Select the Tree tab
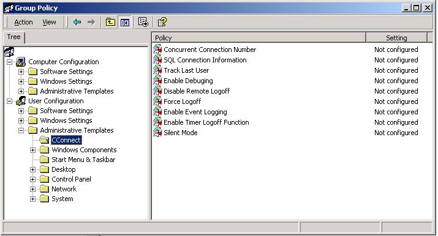Screen dimensions: 438x236 click(14, 37)
